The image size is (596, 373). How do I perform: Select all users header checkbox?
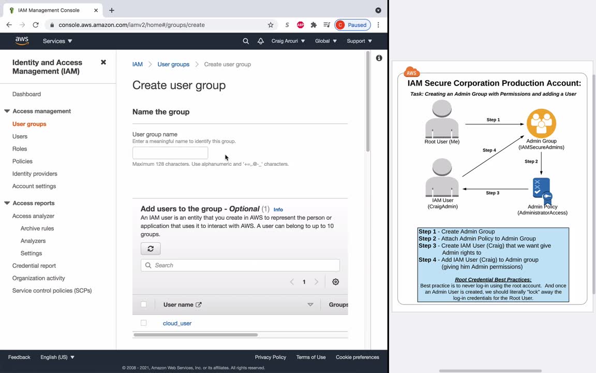point(143,304)
